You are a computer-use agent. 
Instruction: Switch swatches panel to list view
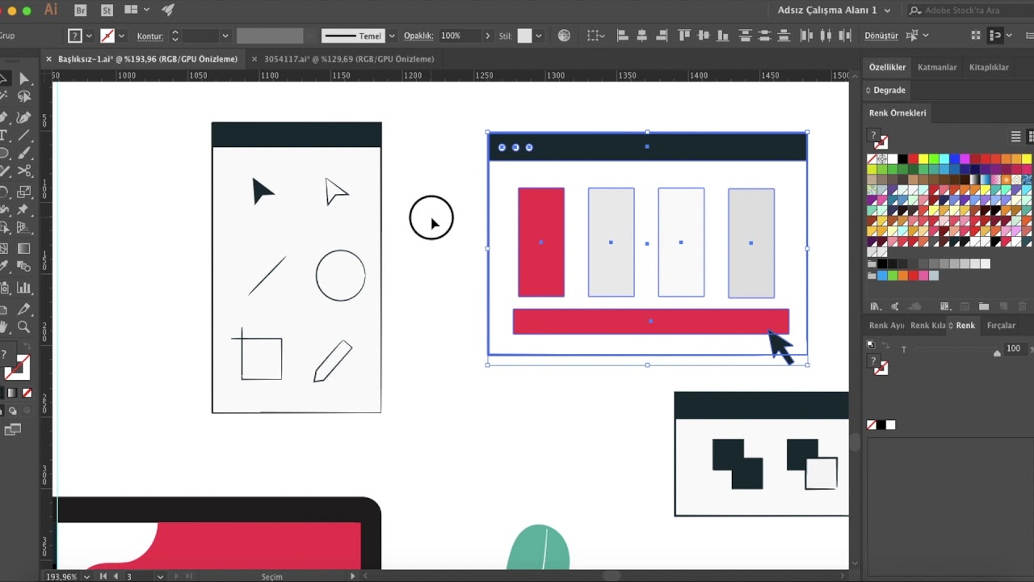pos(1016,137)
